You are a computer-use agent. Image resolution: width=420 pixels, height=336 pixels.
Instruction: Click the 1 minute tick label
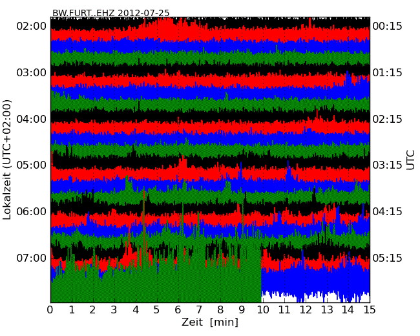pyautogui.click(x=72, y=310)
